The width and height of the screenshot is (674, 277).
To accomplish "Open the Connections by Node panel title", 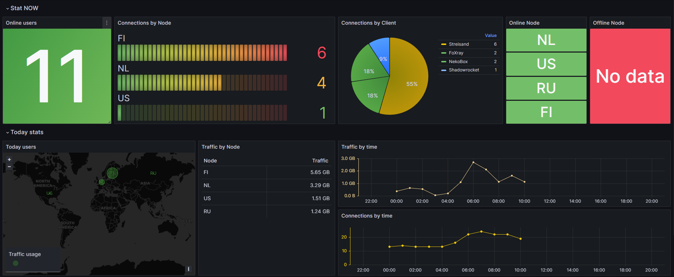I will (144, 23).
